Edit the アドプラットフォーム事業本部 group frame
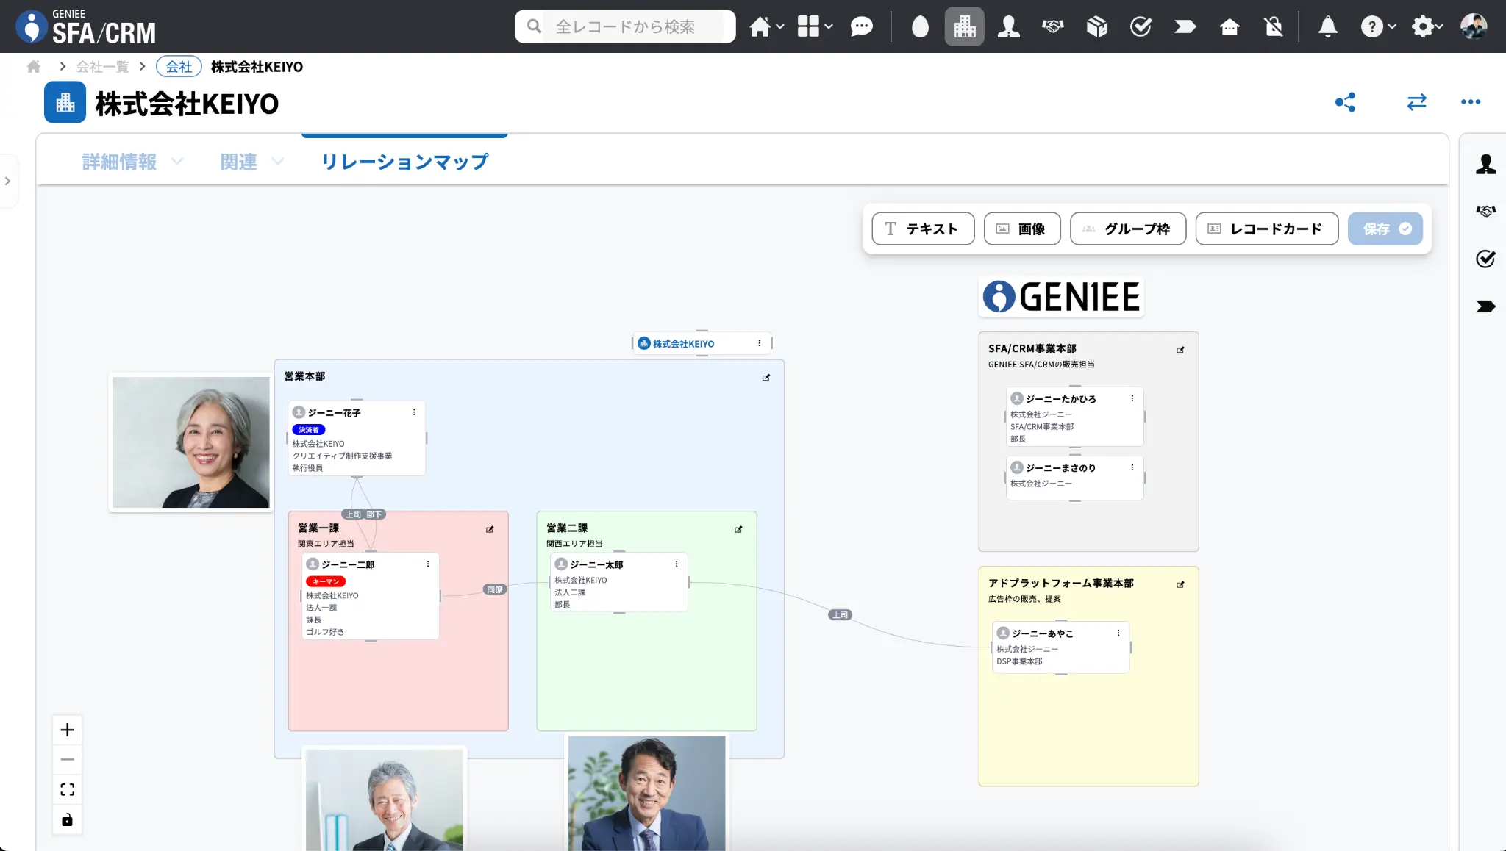This screenshot has width=1506, height=851. 1180,584
